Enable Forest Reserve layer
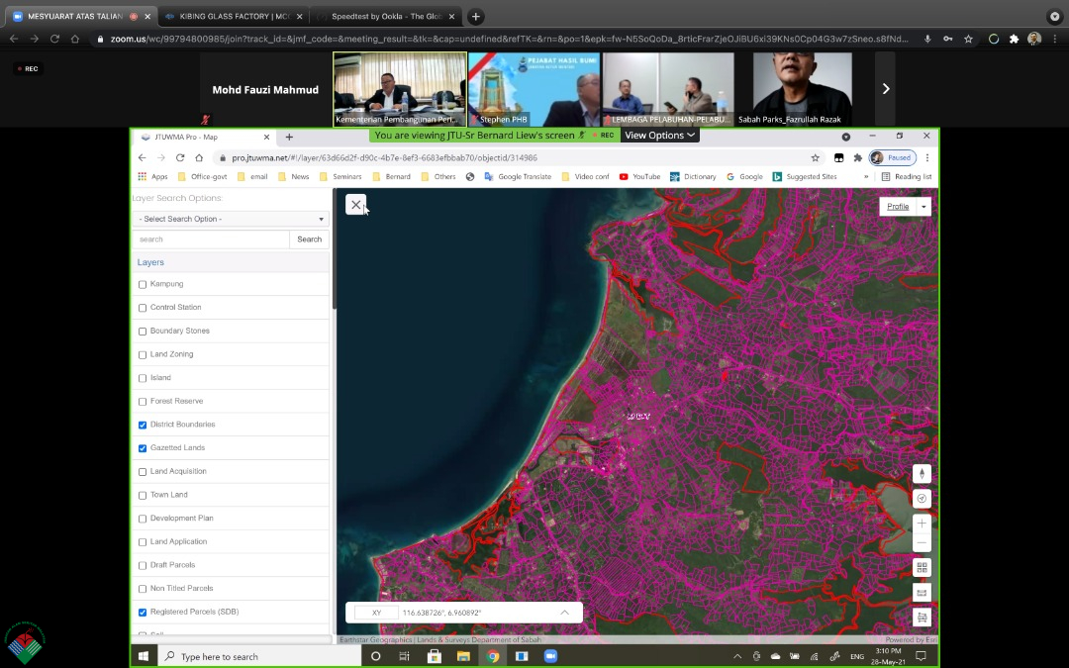The image size is (1069, 668). (143, 402)
